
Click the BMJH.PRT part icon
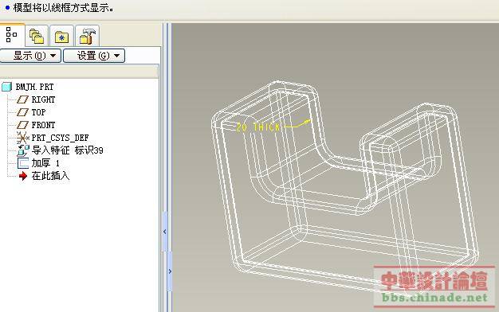(7, 87)
